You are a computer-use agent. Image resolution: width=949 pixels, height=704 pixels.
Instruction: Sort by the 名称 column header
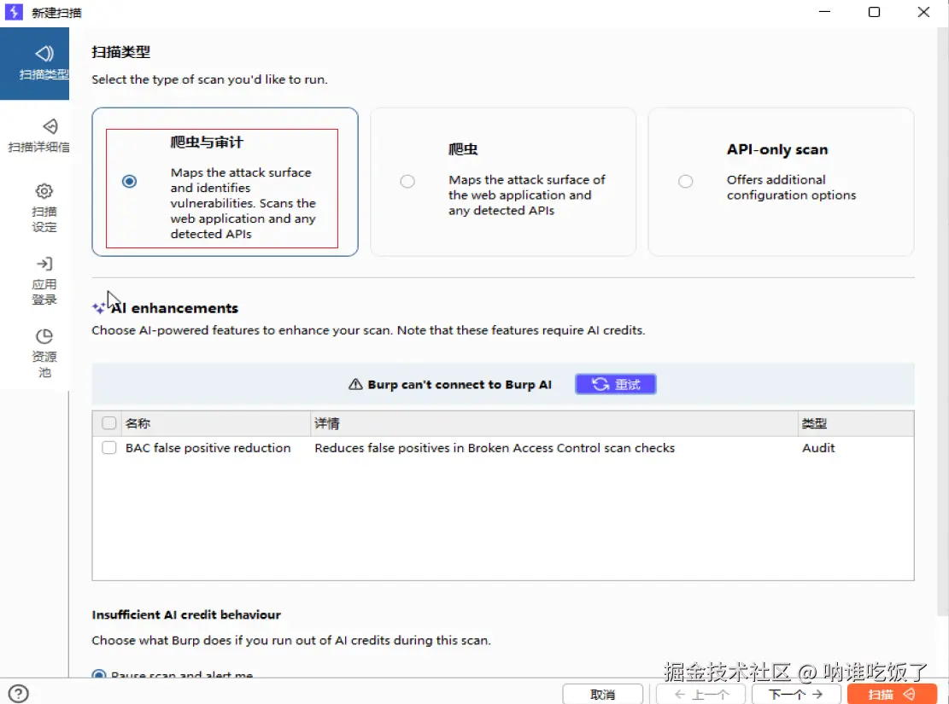pos(217,423)
